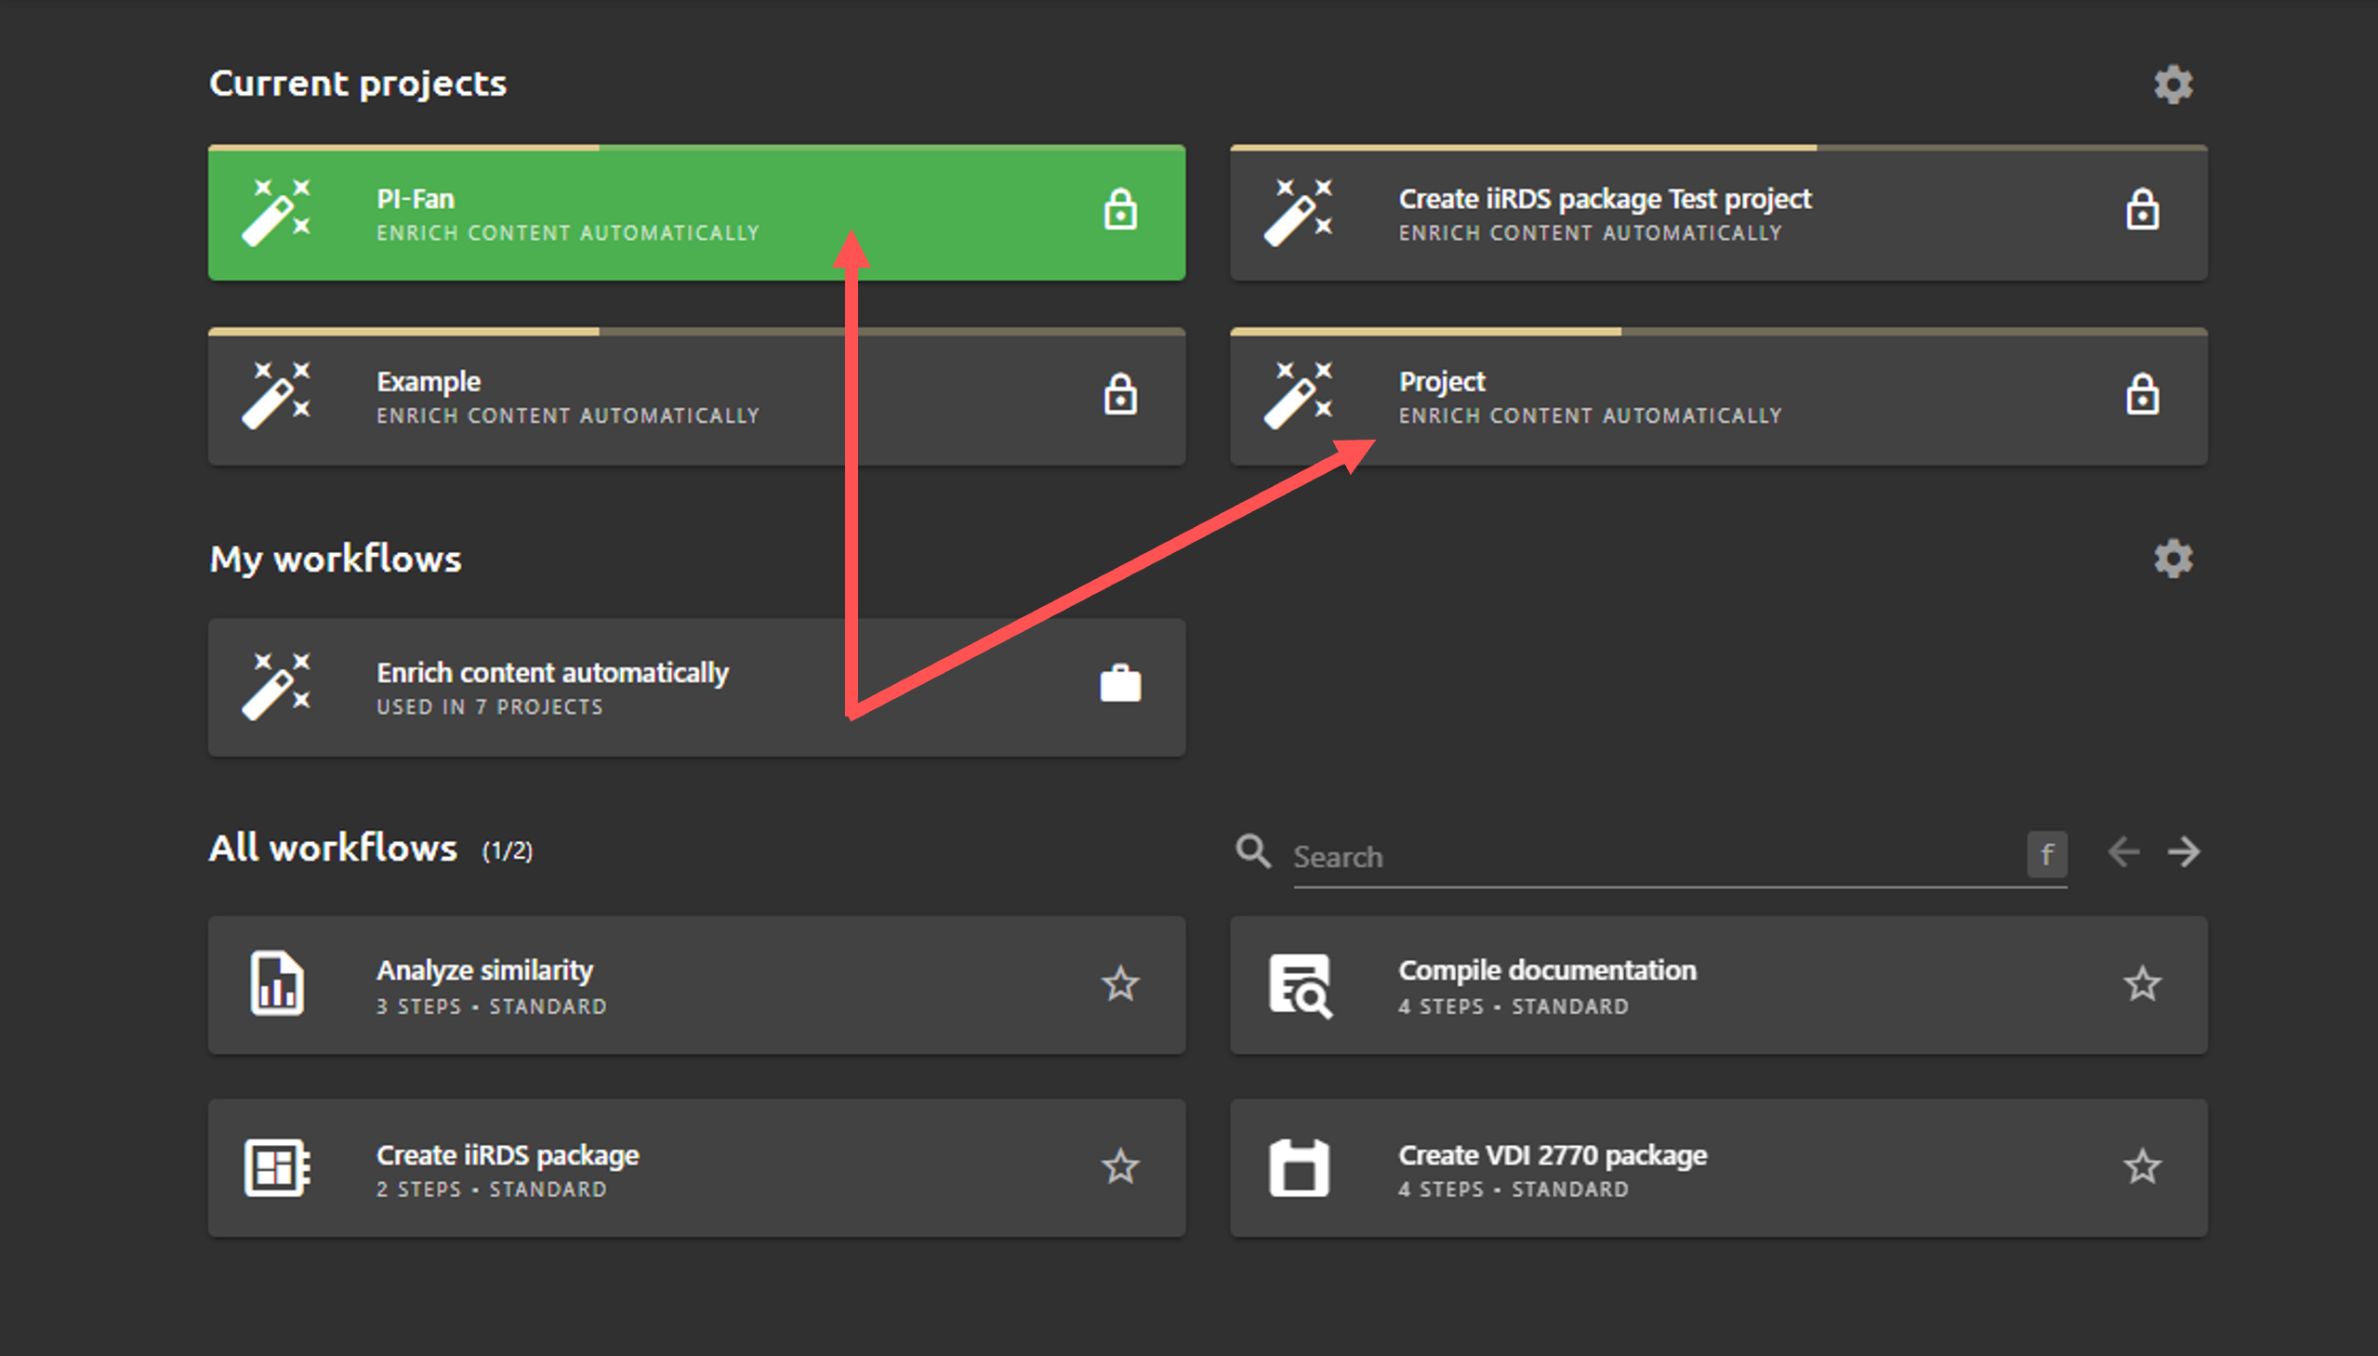
Task: Open Enrich content automatically workflow
Action: 695,688
